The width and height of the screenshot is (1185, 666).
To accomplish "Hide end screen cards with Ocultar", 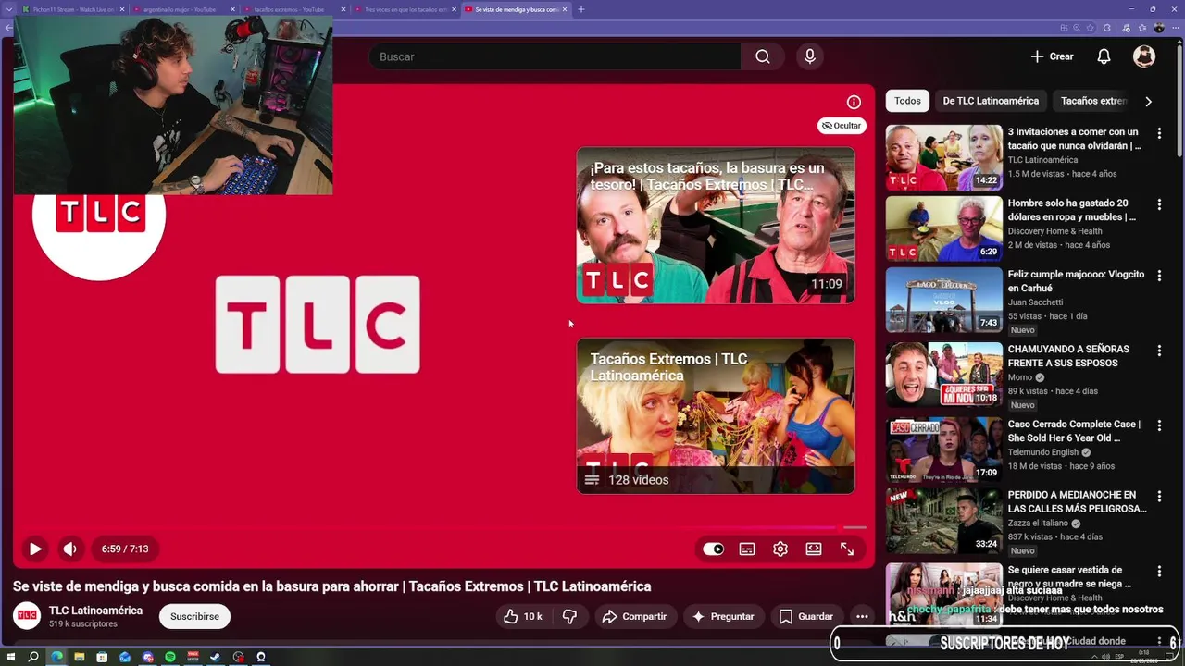I will point(842,126).
